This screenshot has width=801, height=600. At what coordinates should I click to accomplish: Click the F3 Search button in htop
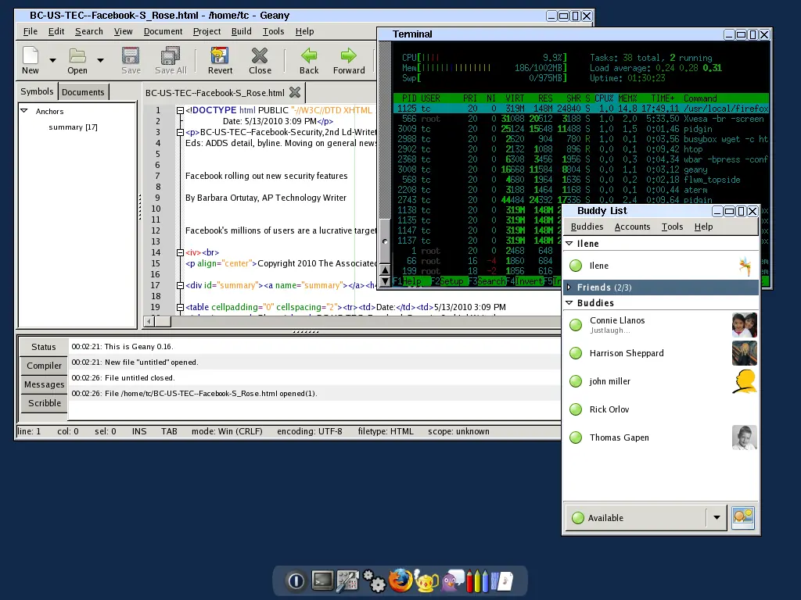pos(487,281)
